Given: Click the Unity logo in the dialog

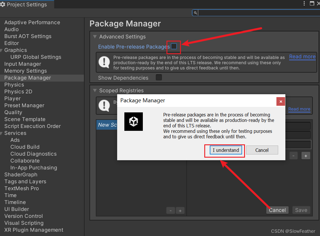Looking at the screenshot, I should click(x=134, y=122).
